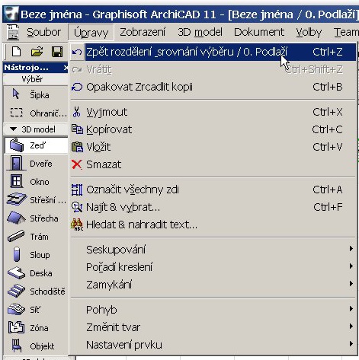Choose Smazat to delete
Screen dimensions: 359x360
[213, 164]
